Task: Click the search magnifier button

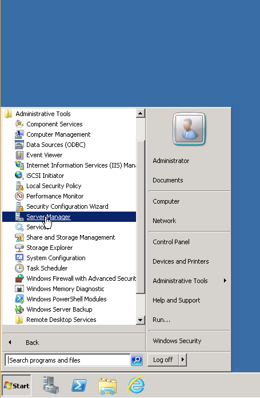Action: click(x=137, y=360)
